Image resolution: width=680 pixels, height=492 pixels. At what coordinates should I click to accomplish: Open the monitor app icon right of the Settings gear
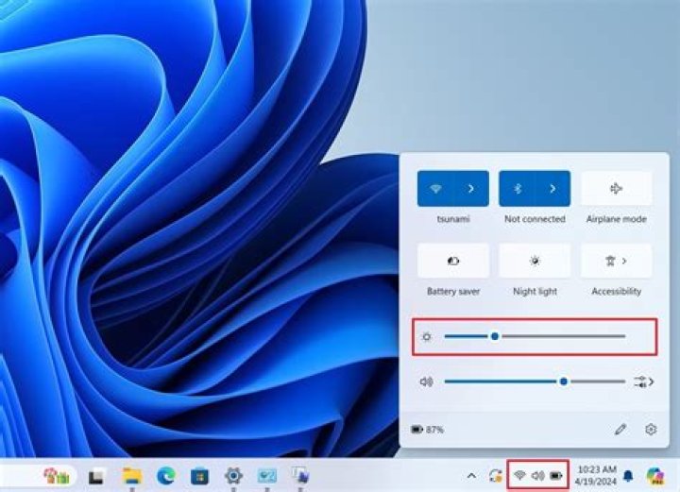[x=267, y=476]
